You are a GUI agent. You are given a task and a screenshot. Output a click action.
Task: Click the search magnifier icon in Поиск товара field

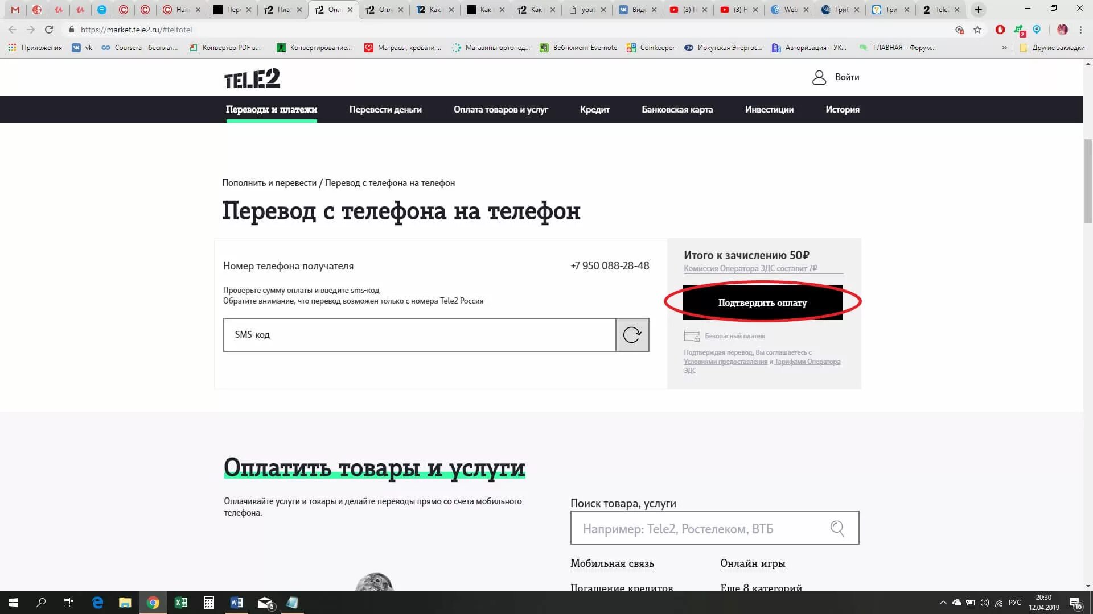[x=837, y=528]
